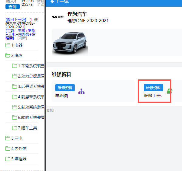This screenshot has height=171, width=182.
Task: Select the 1.电器 tree label
Action: tap(17, 45)
